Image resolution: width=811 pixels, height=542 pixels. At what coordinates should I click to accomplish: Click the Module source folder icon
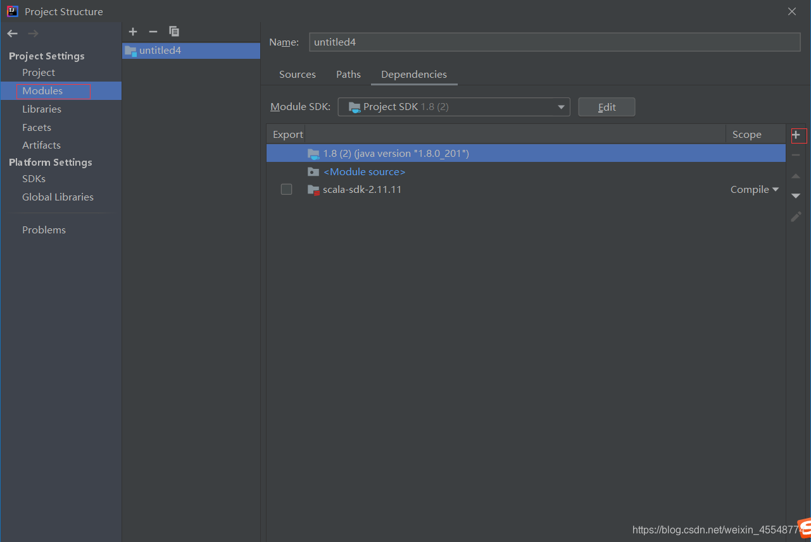click(x=313, y=172)
